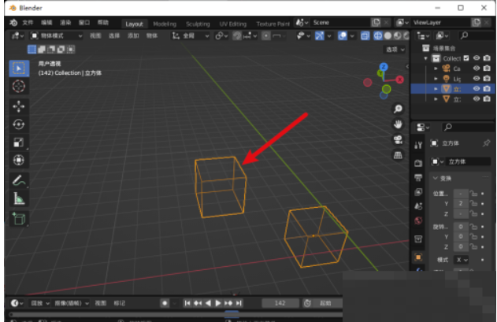Select the Annotate tool
The image size is (497, 322).
pyautogui.click(x=19, y=180)
